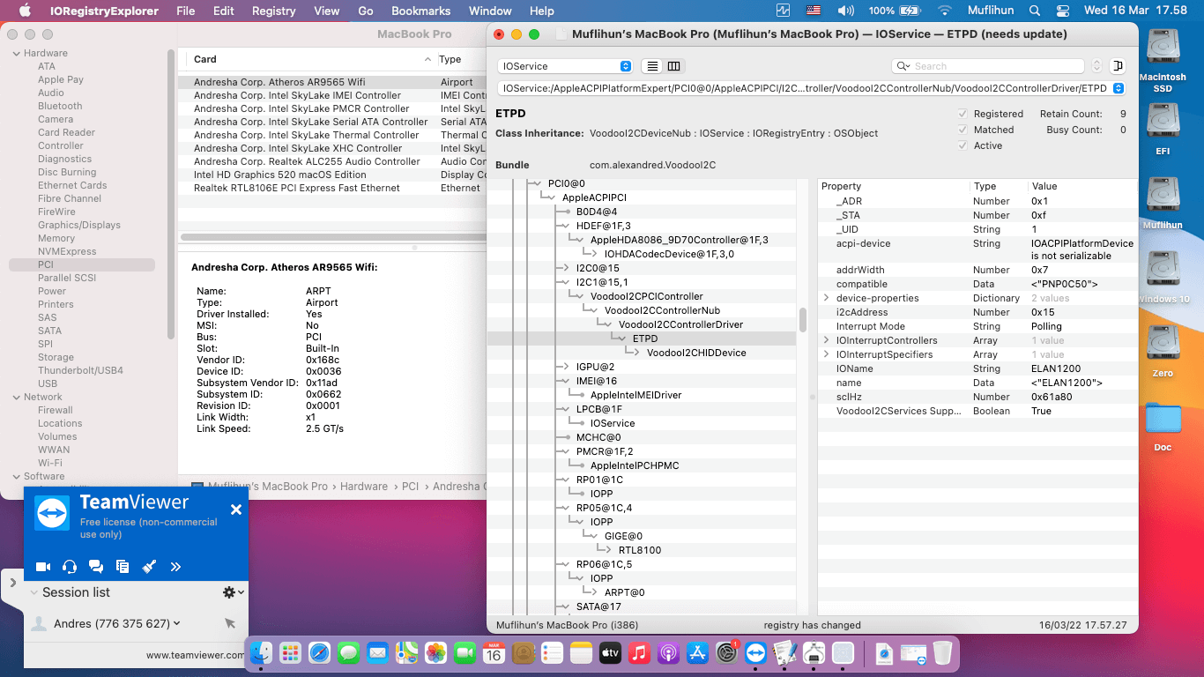Viewport: 1204px width, 677px height.
Task: Show more TeamViewer tools with double chevron
Action: 175,567
